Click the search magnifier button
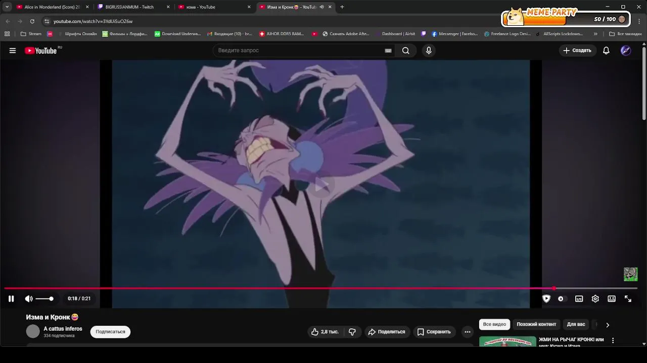647x363 pixels. 405,50
